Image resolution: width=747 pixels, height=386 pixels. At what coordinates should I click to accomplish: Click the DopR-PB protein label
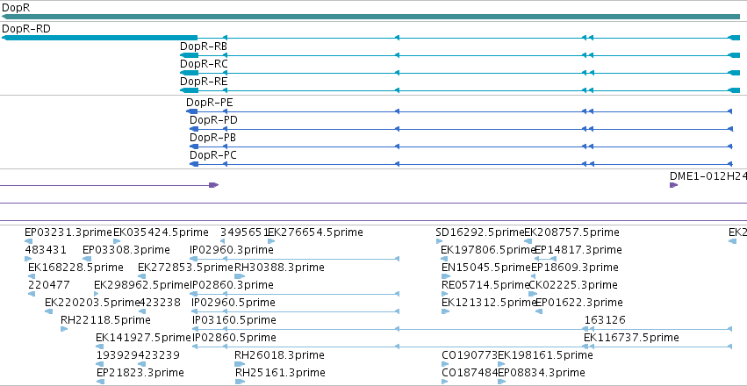coord(213,138)
